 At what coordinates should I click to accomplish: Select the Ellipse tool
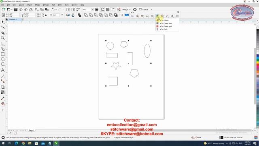[x=3, y=59]
